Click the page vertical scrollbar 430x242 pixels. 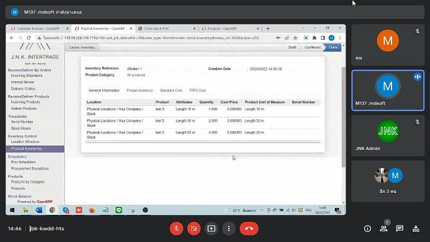point(344,117)
